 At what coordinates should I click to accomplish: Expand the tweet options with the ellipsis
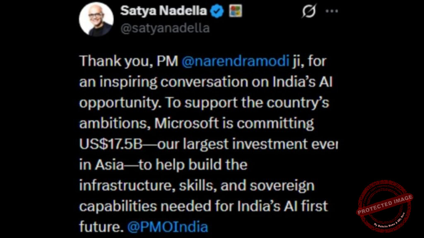332,11
